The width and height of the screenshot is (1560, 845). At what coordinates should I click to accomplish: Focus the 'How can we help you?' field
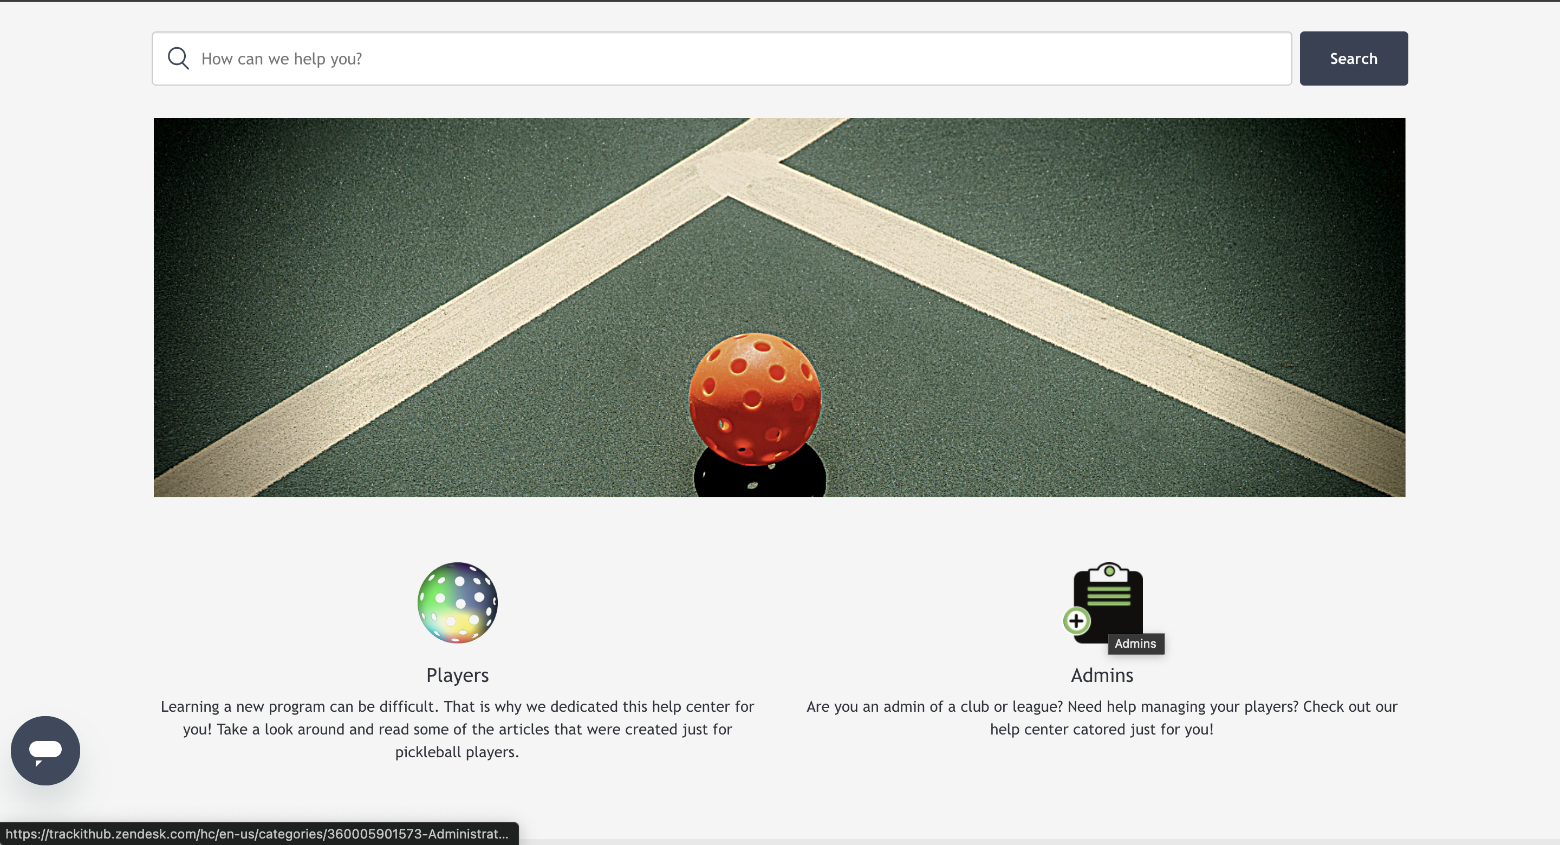tap(721, 58)
